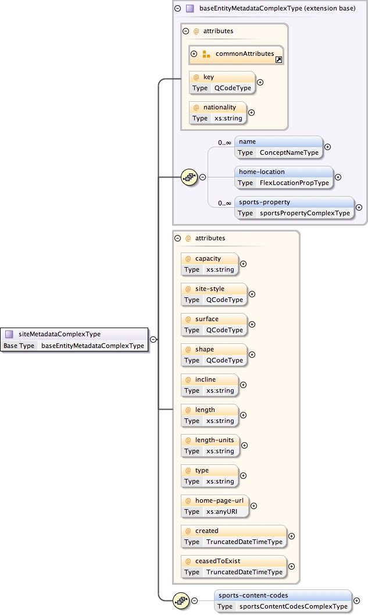368x615 pixels.
Task: Select the name element box
Action: click(278, 147)
